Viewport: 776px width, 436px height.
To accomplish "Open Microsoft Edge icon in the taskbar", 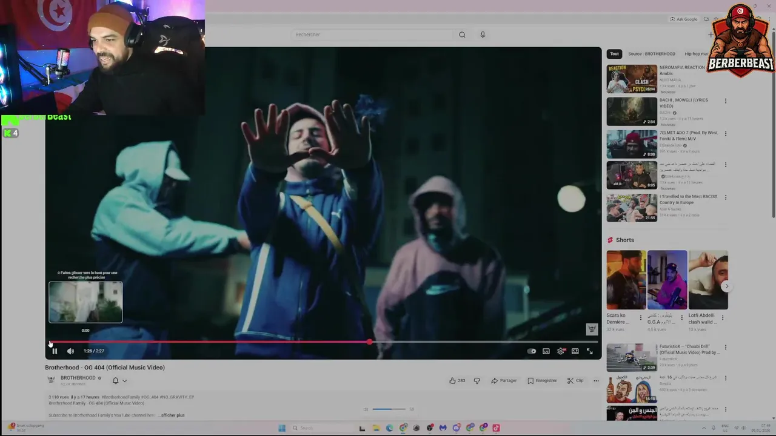I will click(389, 428).
